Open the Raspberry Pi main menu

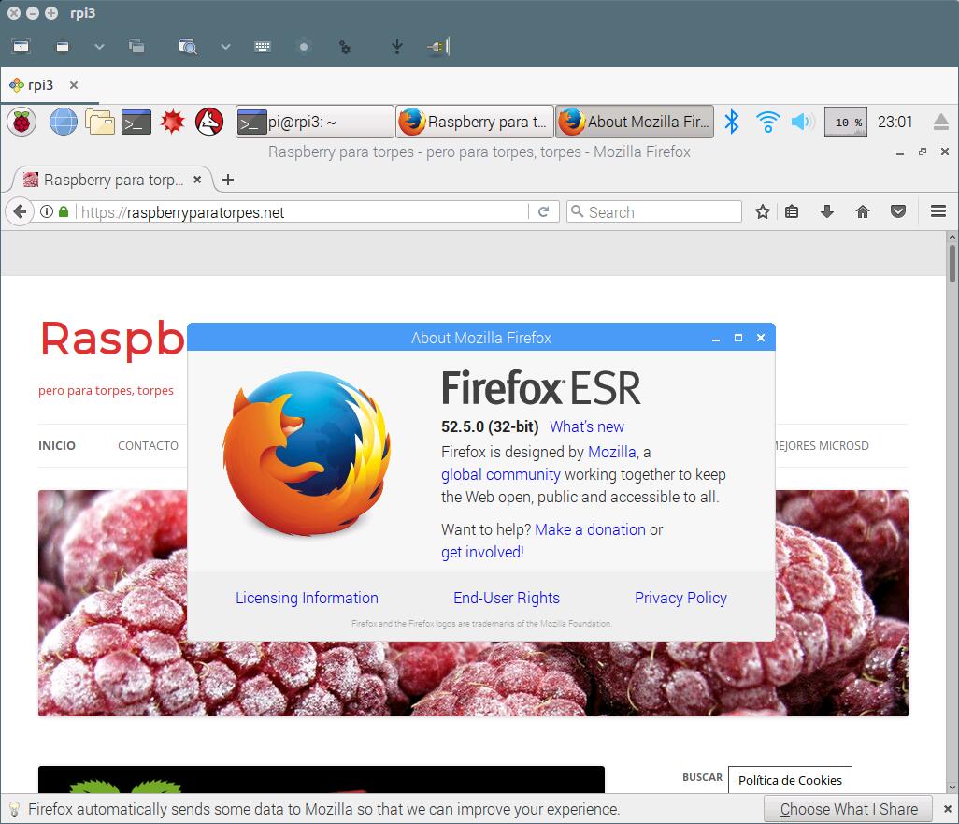point(21,122)
